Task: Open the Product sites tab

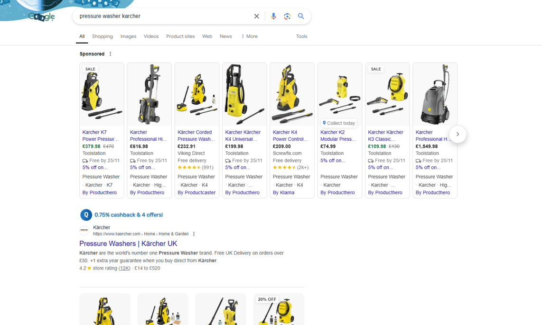Action: click(180, 36)
